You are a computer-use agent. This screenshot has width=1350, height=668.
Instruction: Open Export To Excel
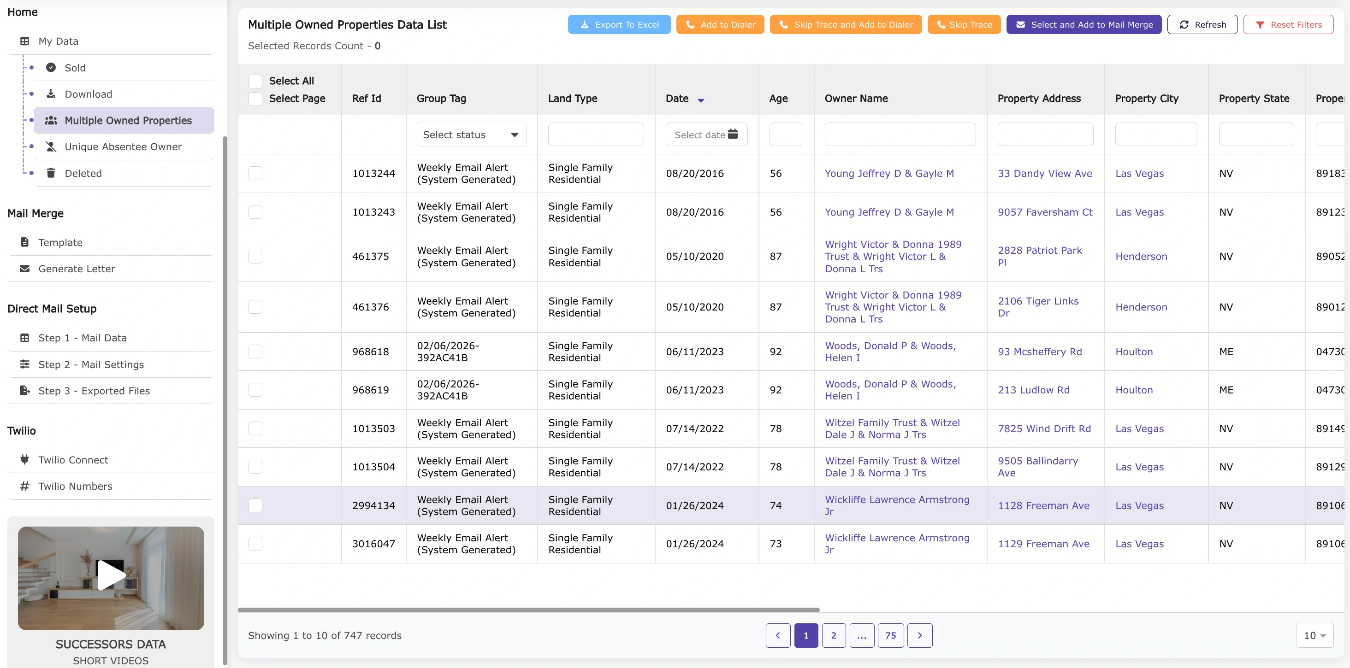619,24
